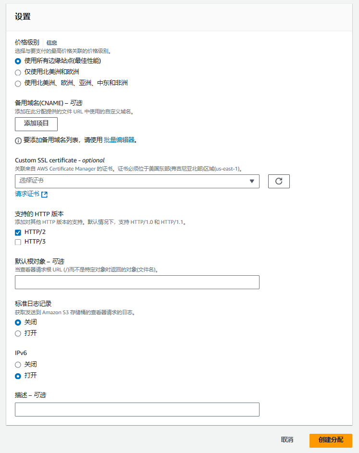
Task: Click the 创建分配 button
Action: 331,441
